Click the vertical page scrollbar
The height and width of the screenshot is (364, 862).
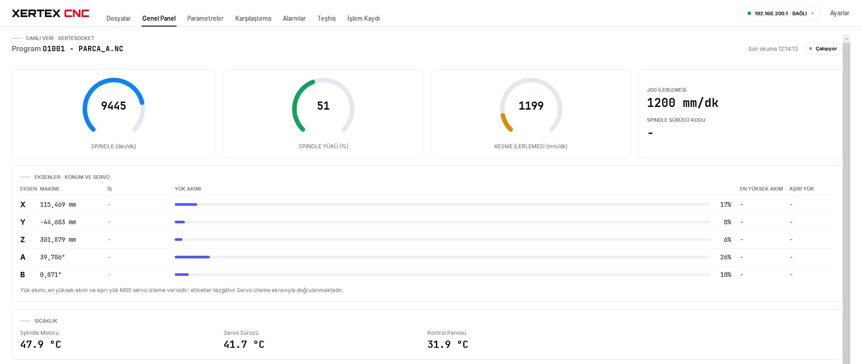pos(847,202)
